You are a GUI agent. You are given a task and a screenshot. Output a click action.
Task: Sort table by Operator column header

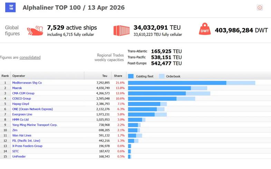19,76
